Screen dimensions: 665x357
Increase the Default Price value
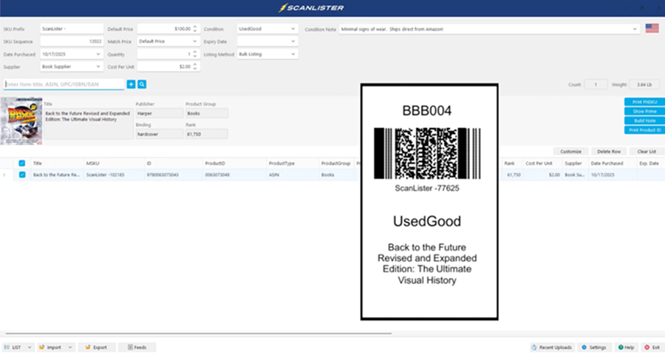[x=195, y=27]
